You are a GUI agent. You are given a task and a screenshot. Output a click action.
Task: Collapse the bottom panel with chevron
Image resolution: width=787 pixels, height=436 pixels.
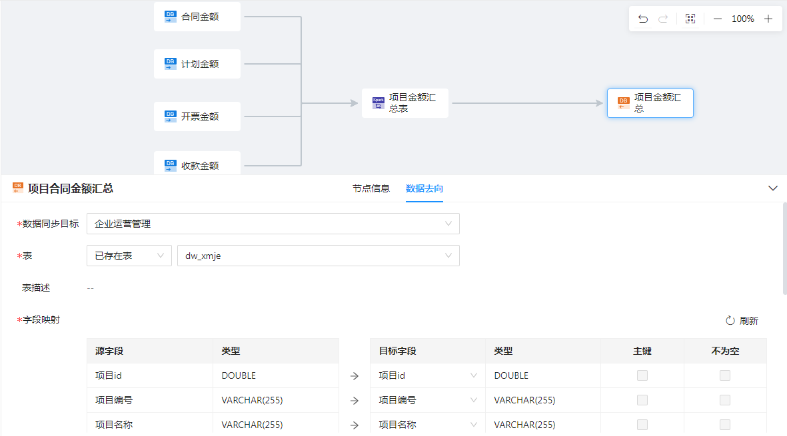(x=772, y=188)
